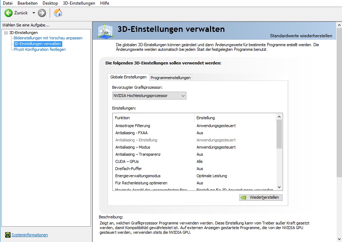Select the Für Rechenleistung optimieren row
The image size is (342, 242).
[194, 183]
